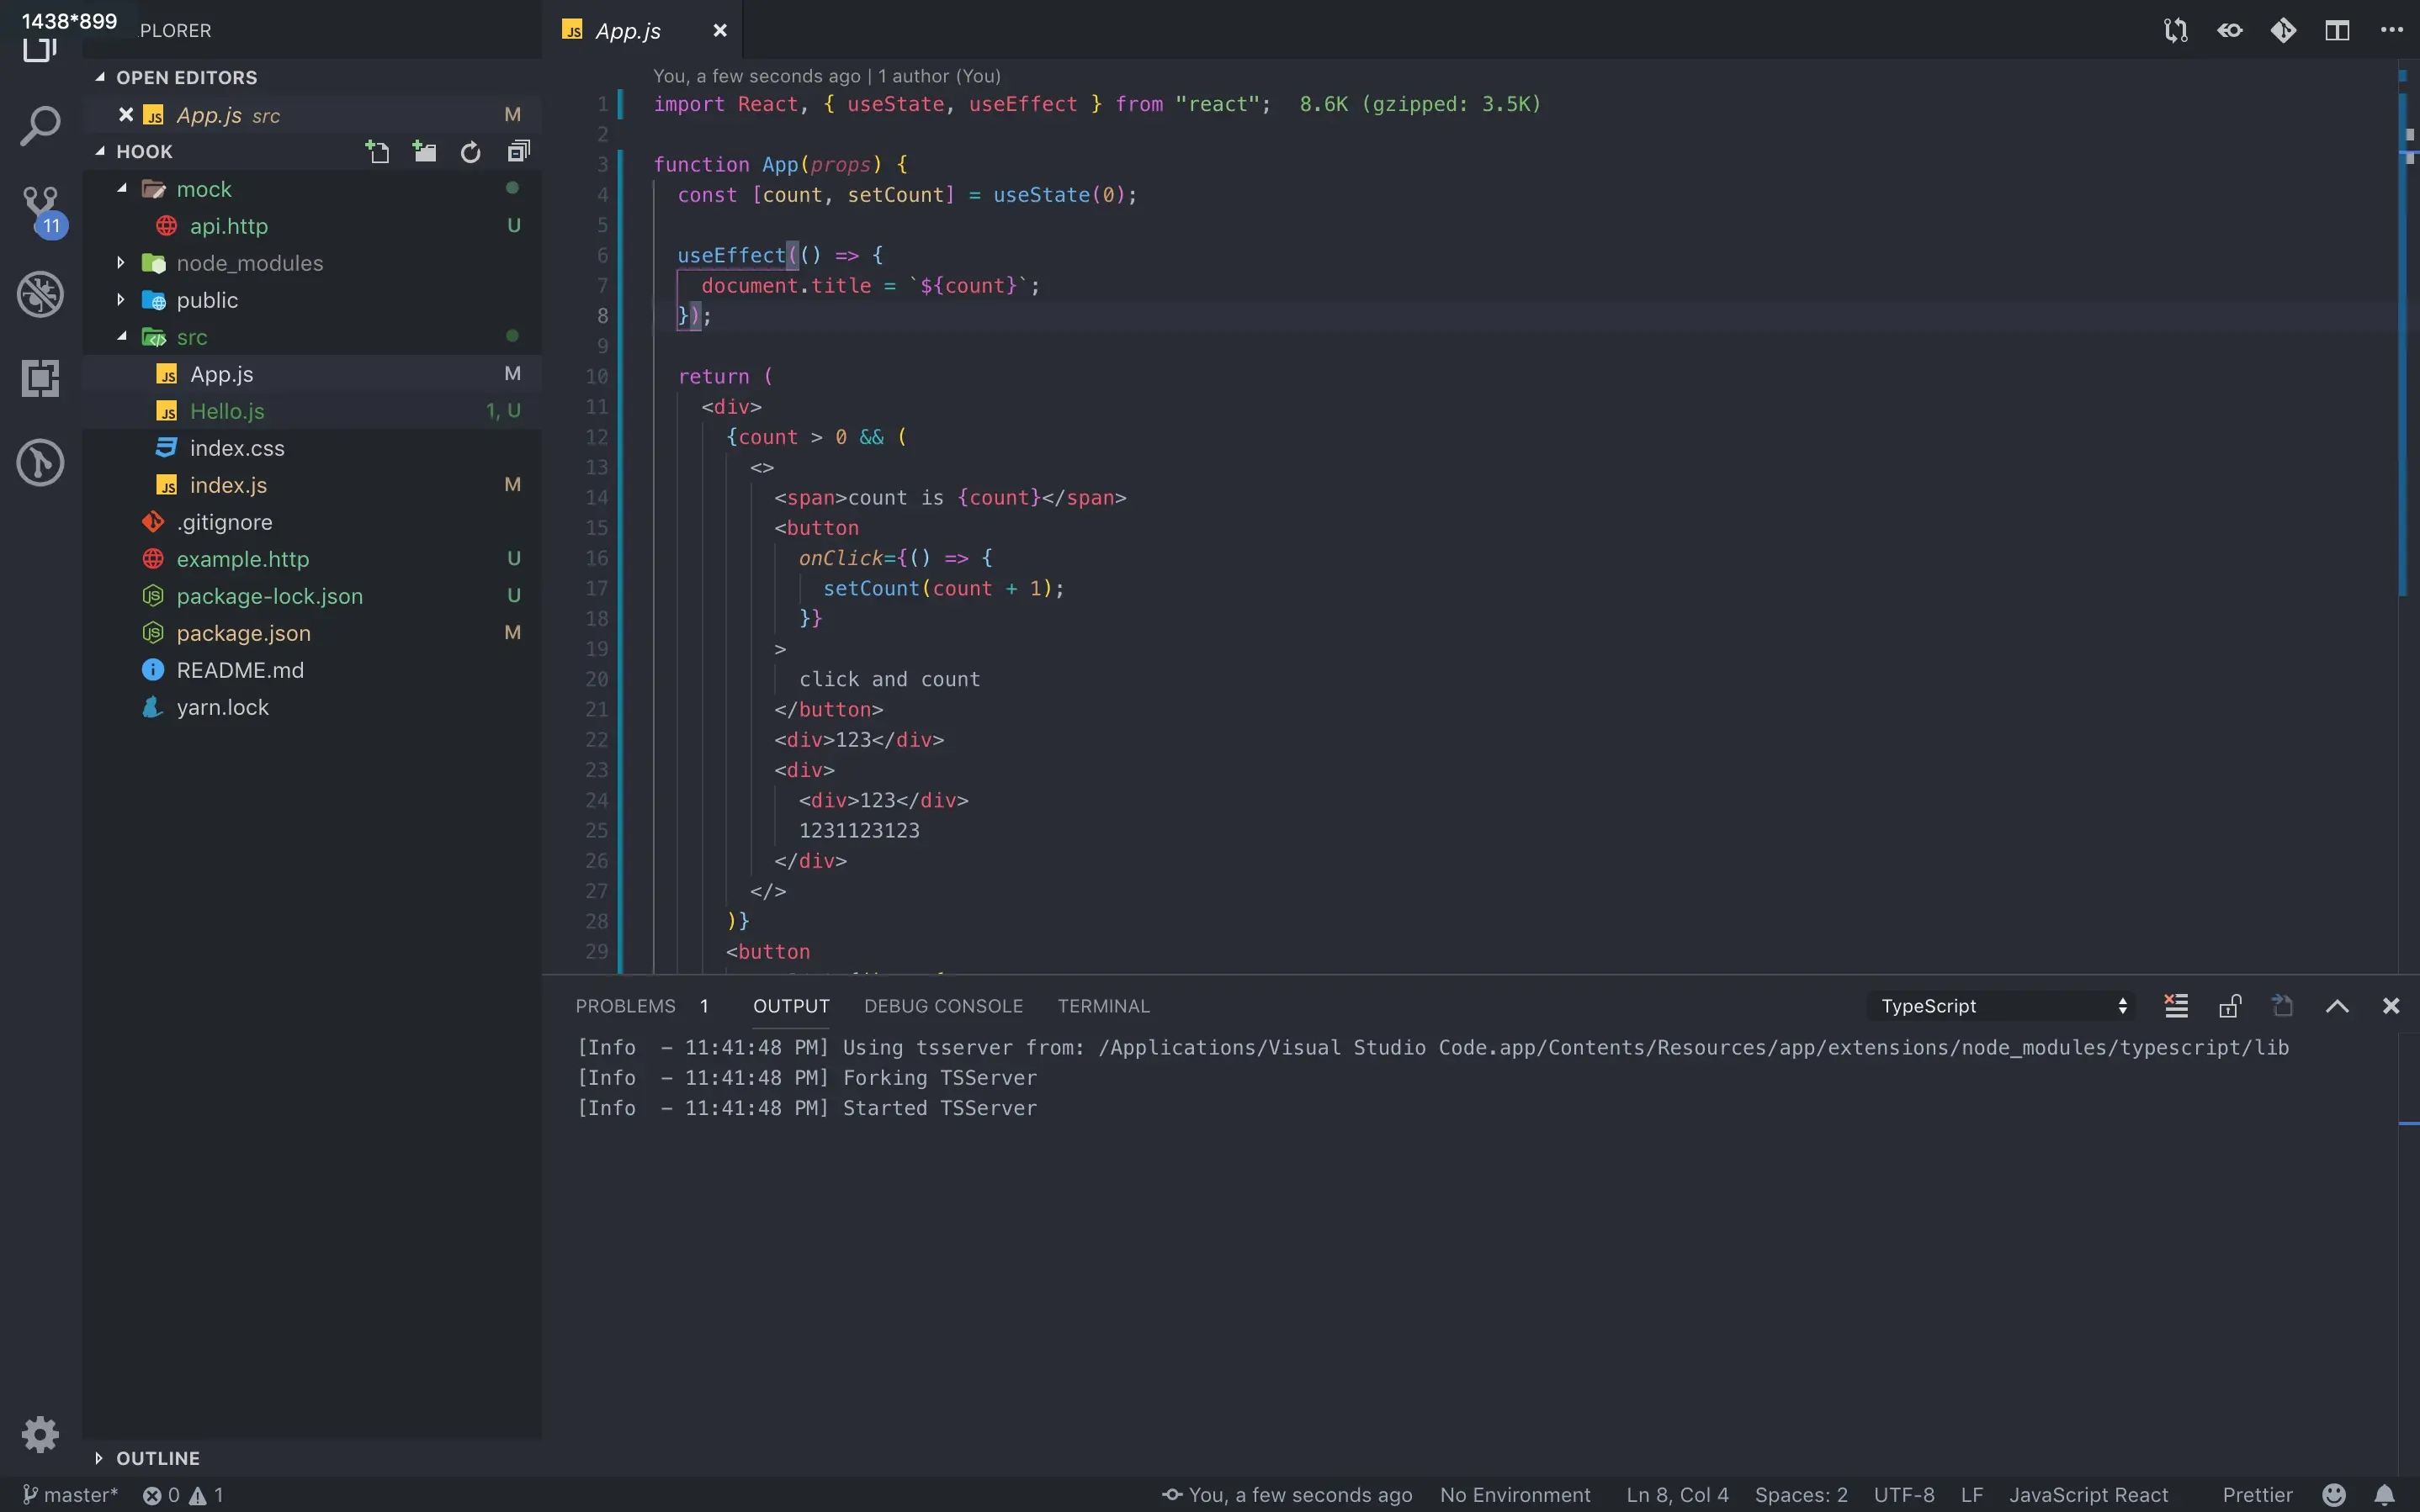Open Hello.js in the file tree
The height and width of the screenshot is (1512, 2420).
pyautogui.click(x=227, y=411)
